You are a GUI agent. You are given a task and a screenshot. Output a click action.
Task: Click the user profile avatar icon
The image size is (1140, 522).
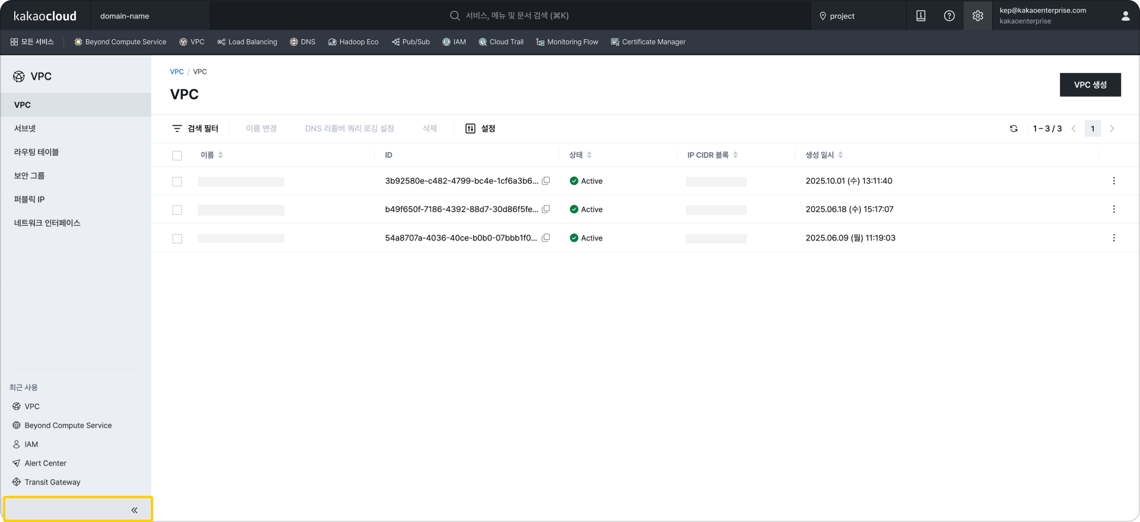[x=1125, y=16]
